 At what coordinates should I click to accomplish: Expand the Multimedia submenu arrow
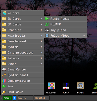41,36
